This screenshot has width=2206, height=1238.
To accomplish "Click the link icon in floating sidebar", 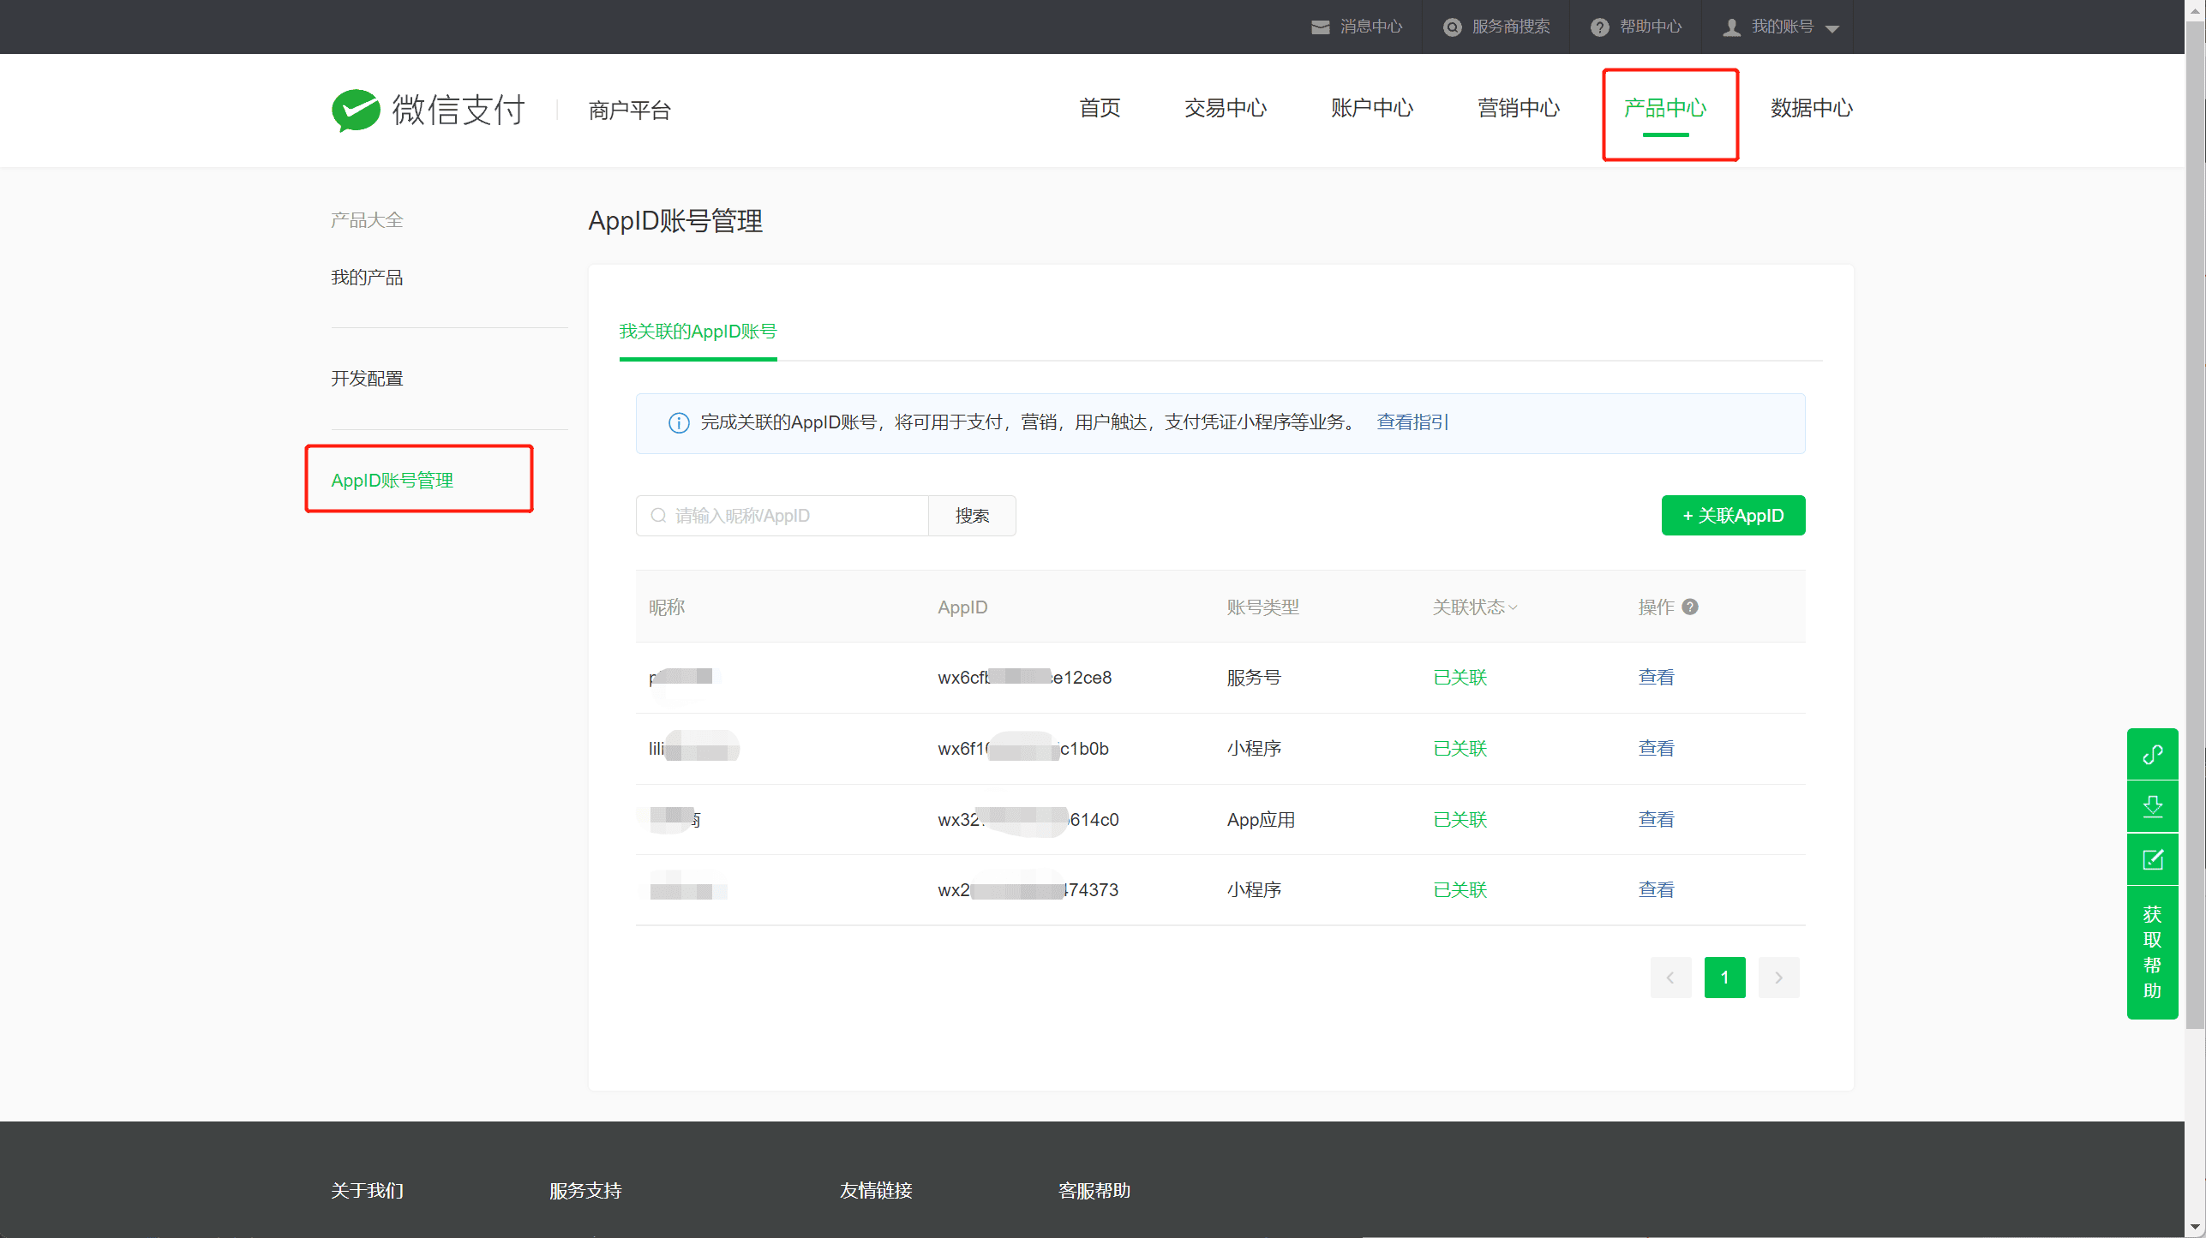I will click(2152, 754).
